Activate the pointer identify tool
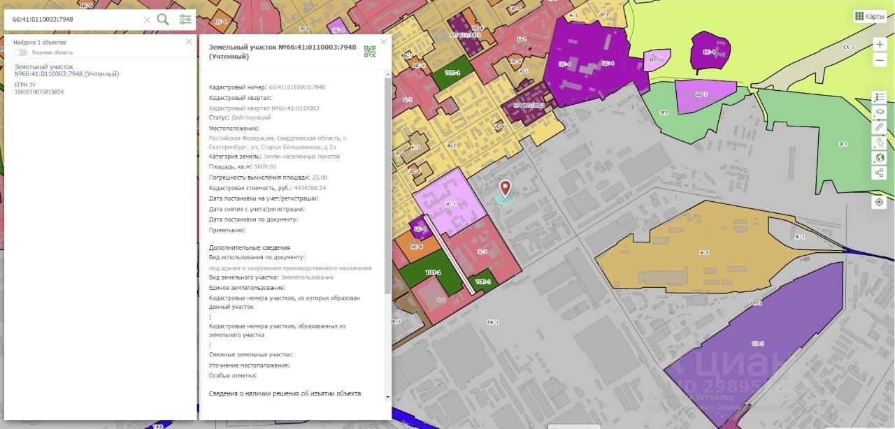 880,143
